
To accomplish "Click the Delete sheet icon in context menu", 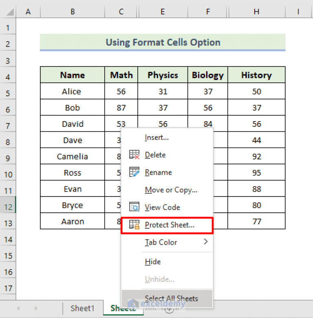I will (x=134, y=155).
